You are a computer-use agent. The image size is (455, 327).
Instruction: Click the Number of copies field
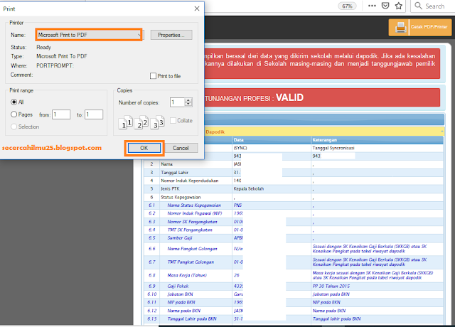pyautogui.click(x=177, y=102)
